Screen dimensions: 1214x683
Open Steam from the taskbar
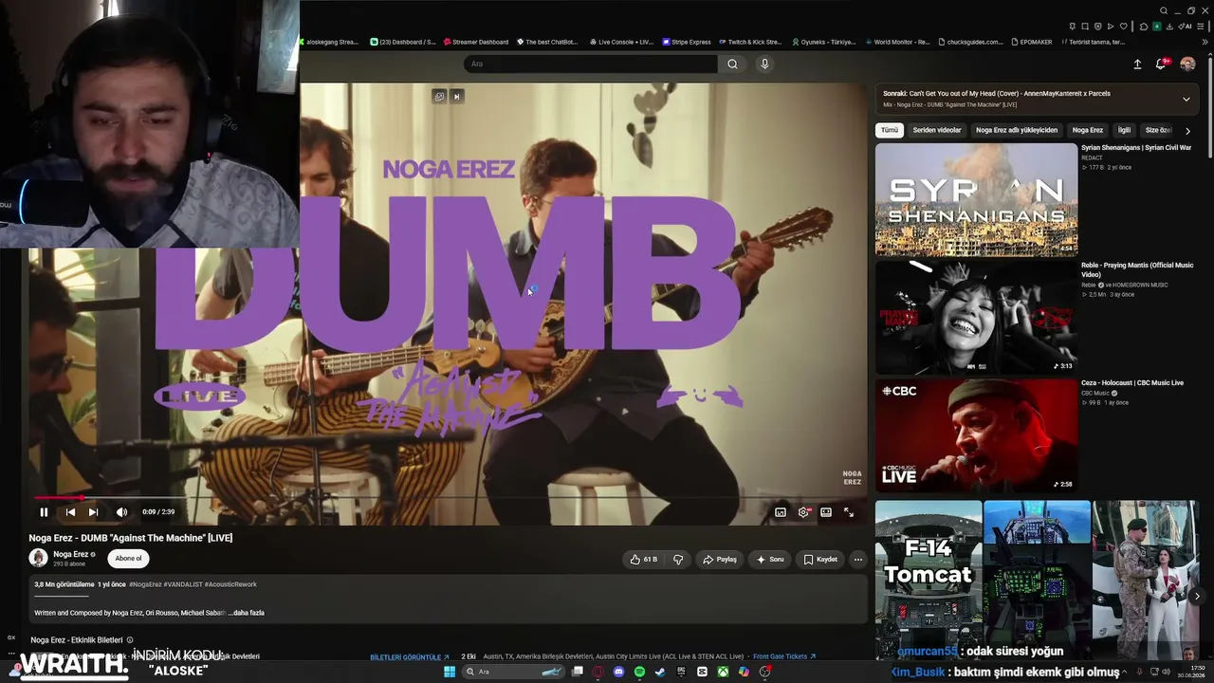[x=660, y=672]
